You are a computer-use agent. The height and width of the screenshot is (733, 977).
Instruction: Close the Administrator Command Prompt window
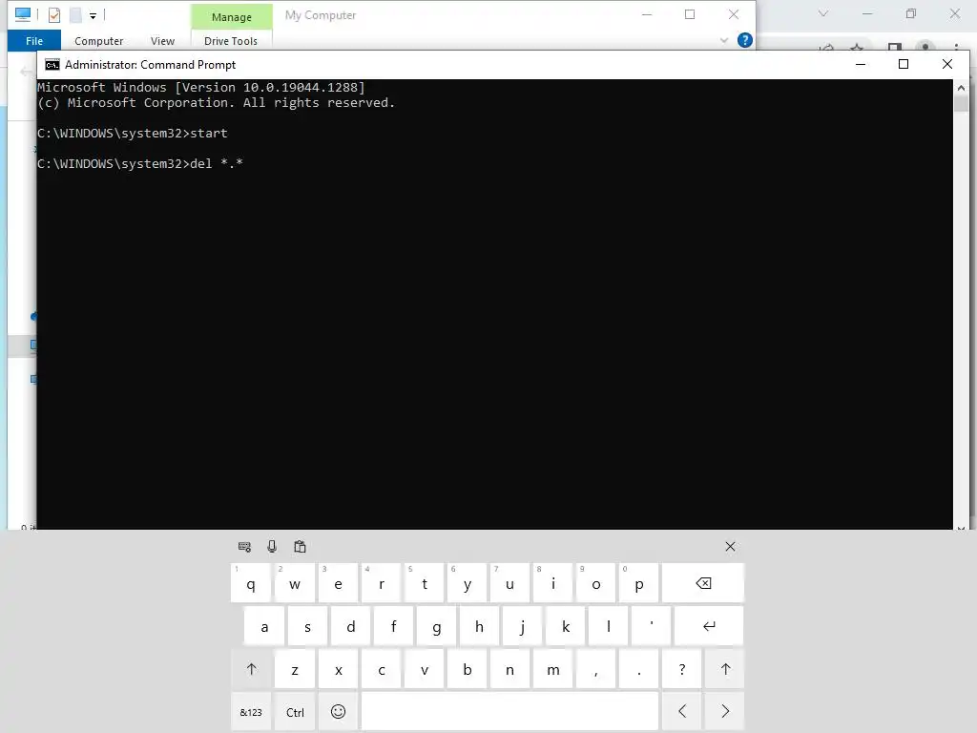[947, 64]
